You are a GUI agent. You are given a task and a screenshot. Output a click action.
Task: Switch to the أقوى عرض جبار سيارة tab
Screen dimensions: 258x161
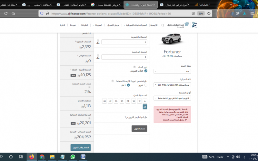pos(175,5)
